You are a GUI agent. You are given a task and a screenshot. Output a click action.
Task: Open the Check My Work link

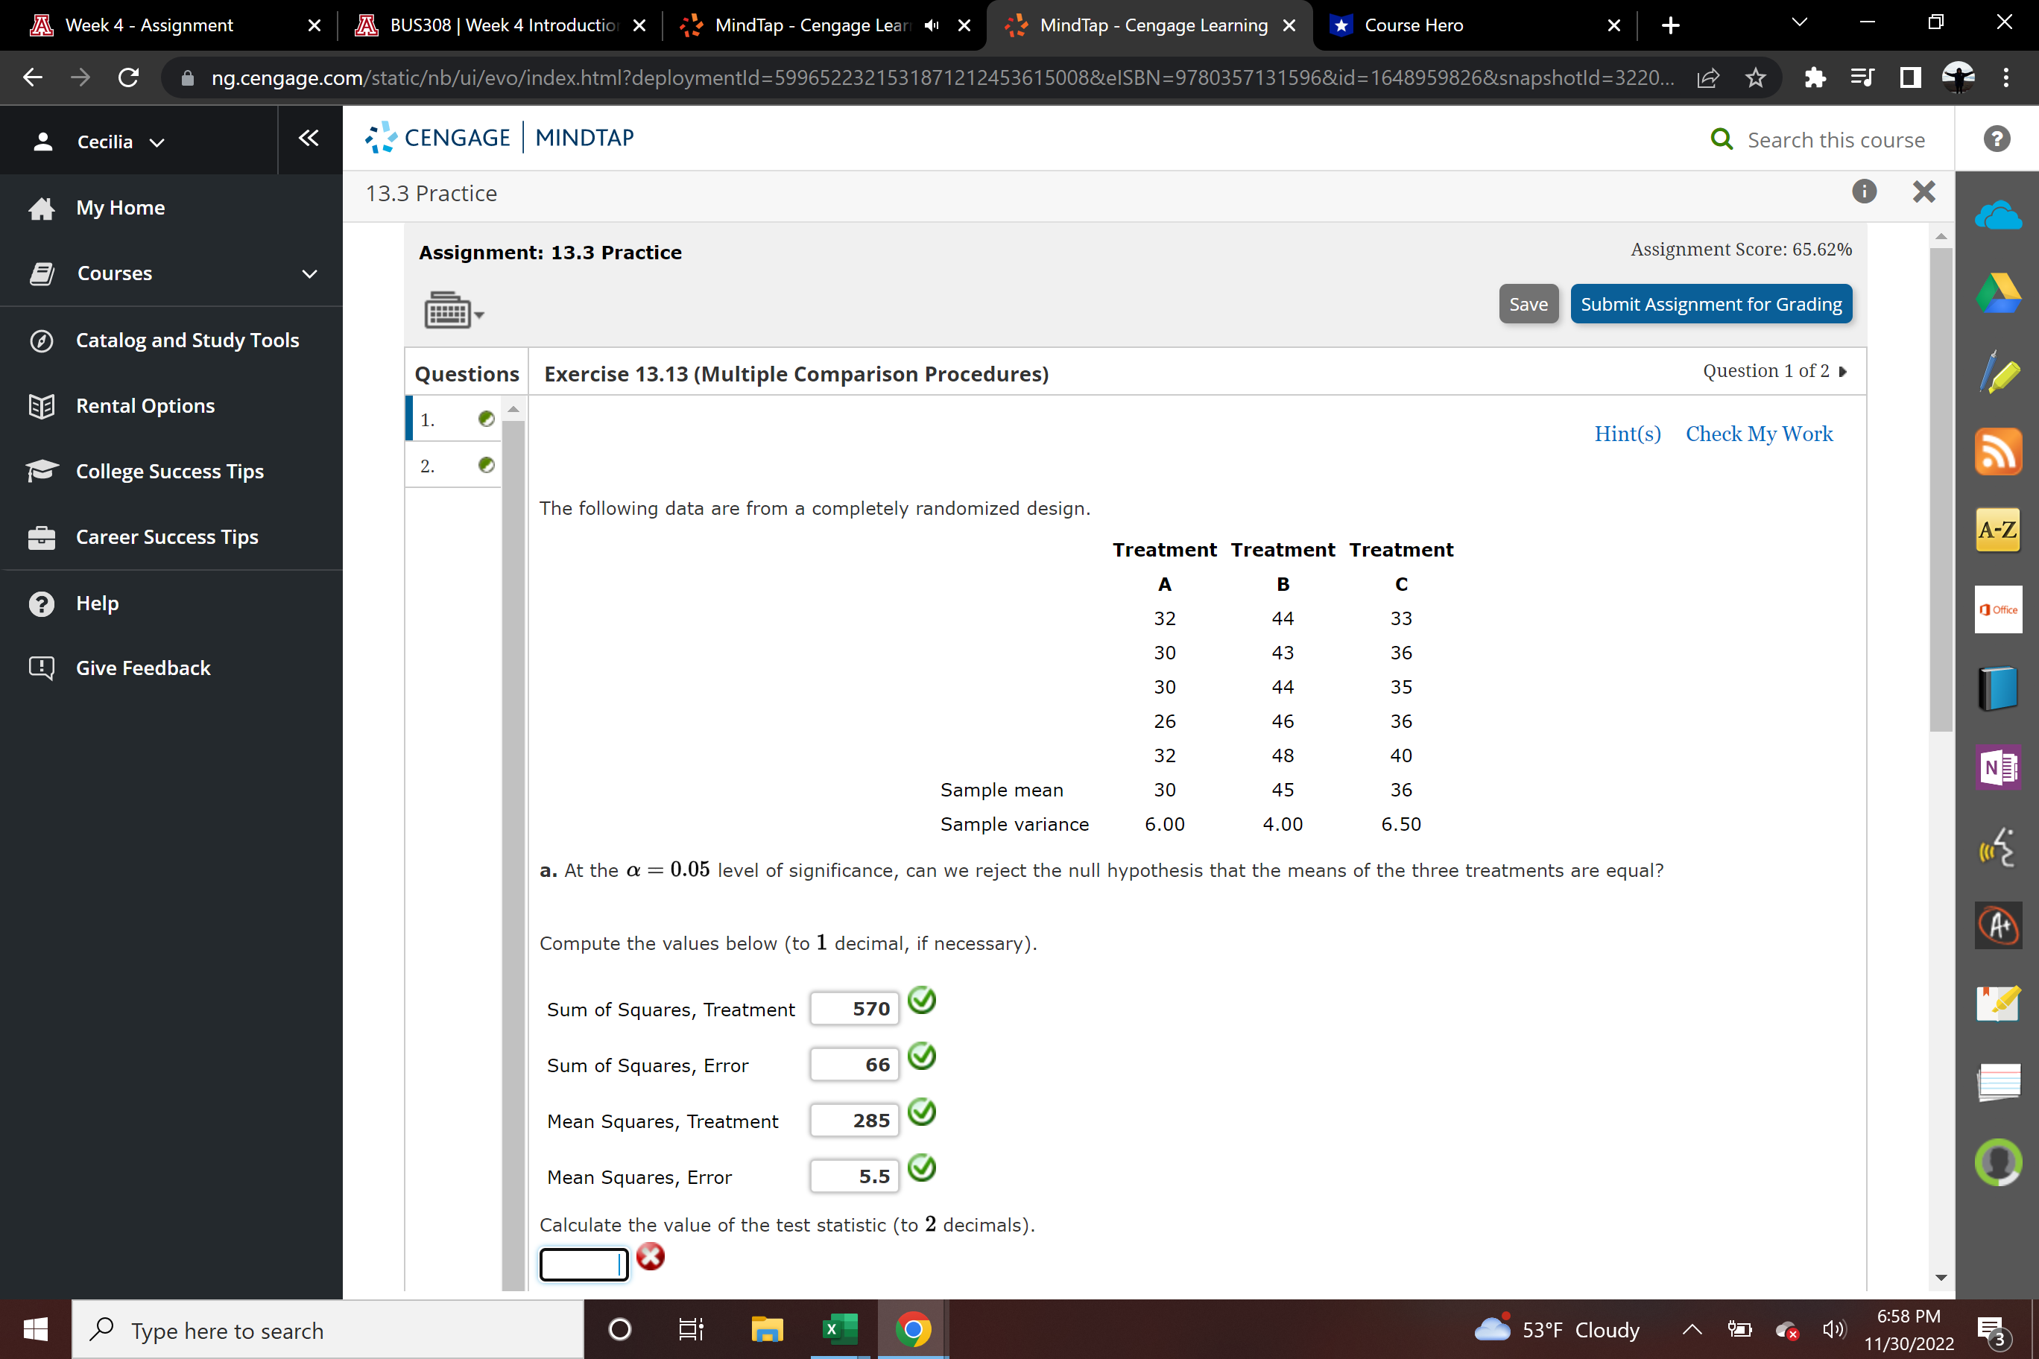[1758, 434]
